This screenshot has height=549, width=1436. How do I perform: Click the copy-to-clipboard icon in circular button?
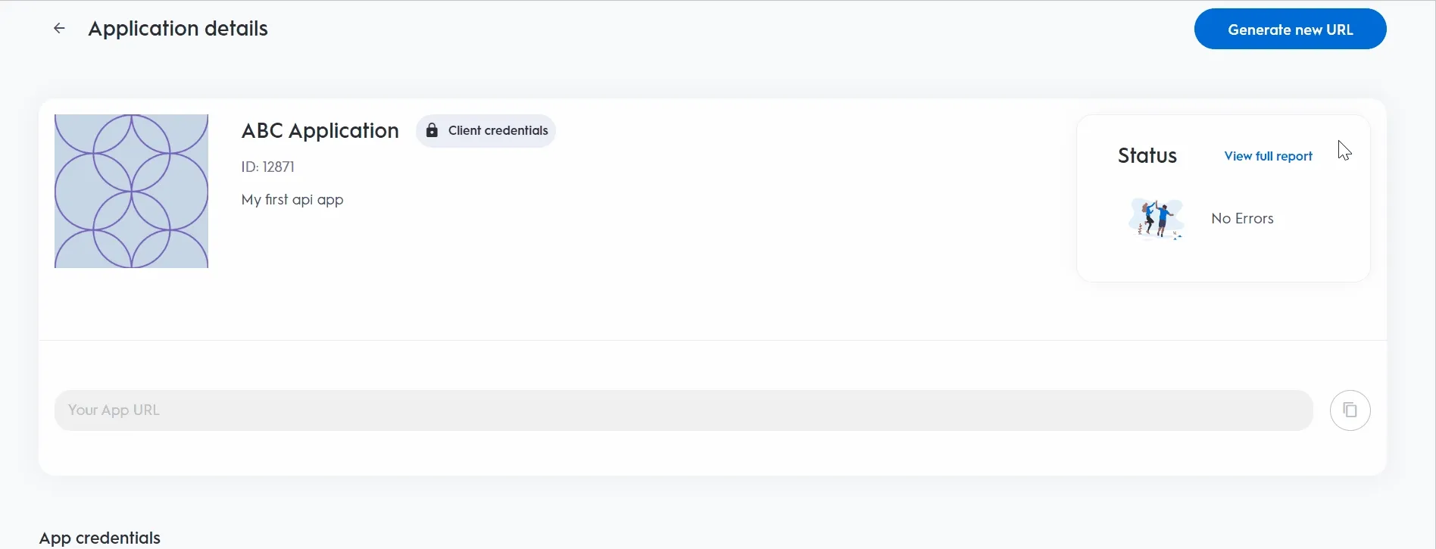(x=1350, y=410)
